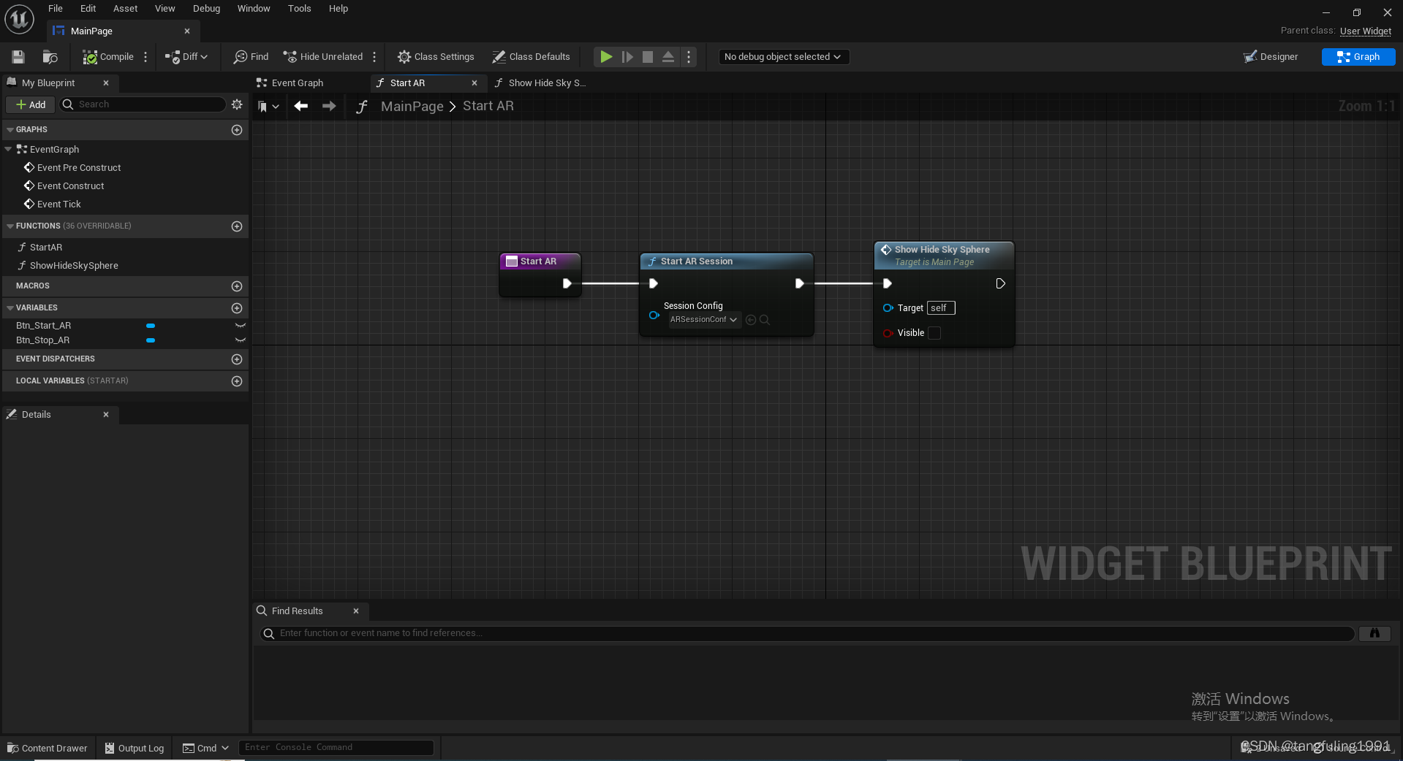Image resolution: width=1403 pixels, height=761 pixels.
Task: Toggle the Visible checkbox on node
Action: 934,333
